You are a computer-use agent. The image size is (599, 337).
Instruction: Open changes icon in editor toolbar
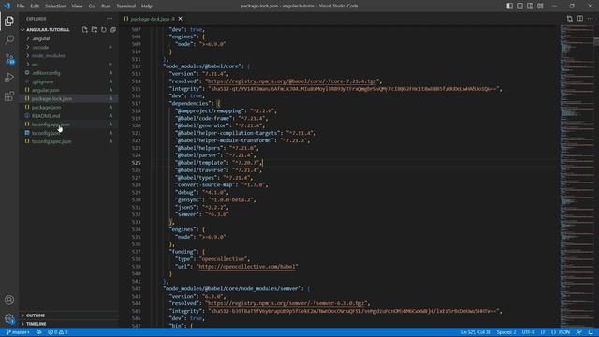point(570,19)
